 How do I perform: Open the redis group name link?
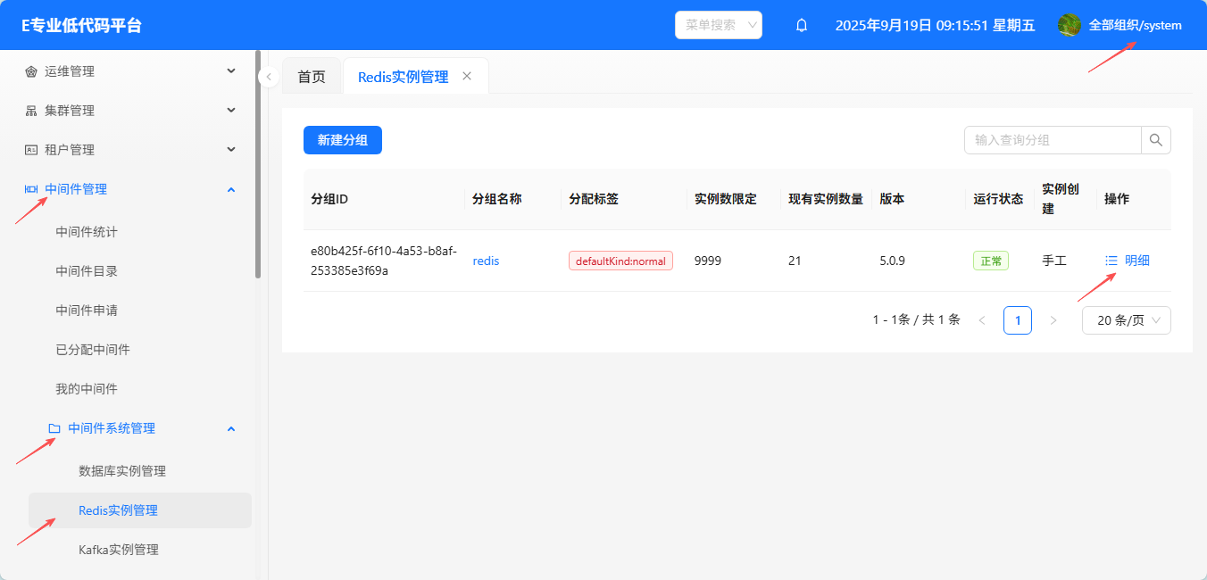point(486,261)
